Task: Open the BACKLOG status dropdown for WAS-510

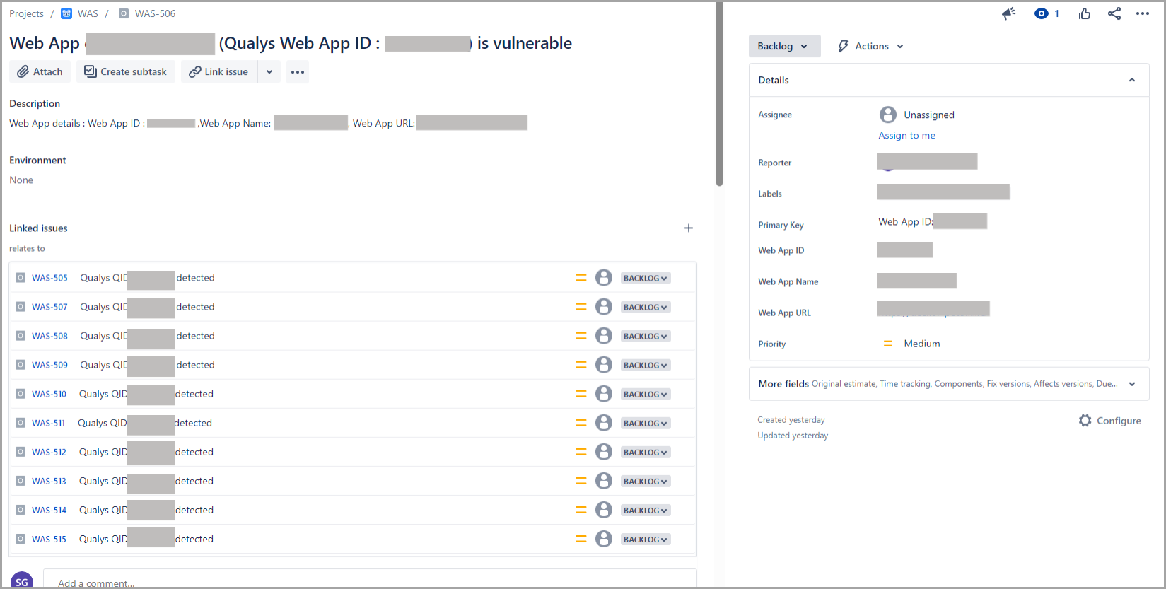Action: tap(646, 394)
